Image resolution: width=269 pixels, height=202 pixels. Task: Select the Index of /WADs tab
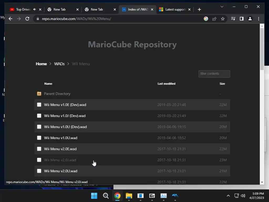pos(138,9)
